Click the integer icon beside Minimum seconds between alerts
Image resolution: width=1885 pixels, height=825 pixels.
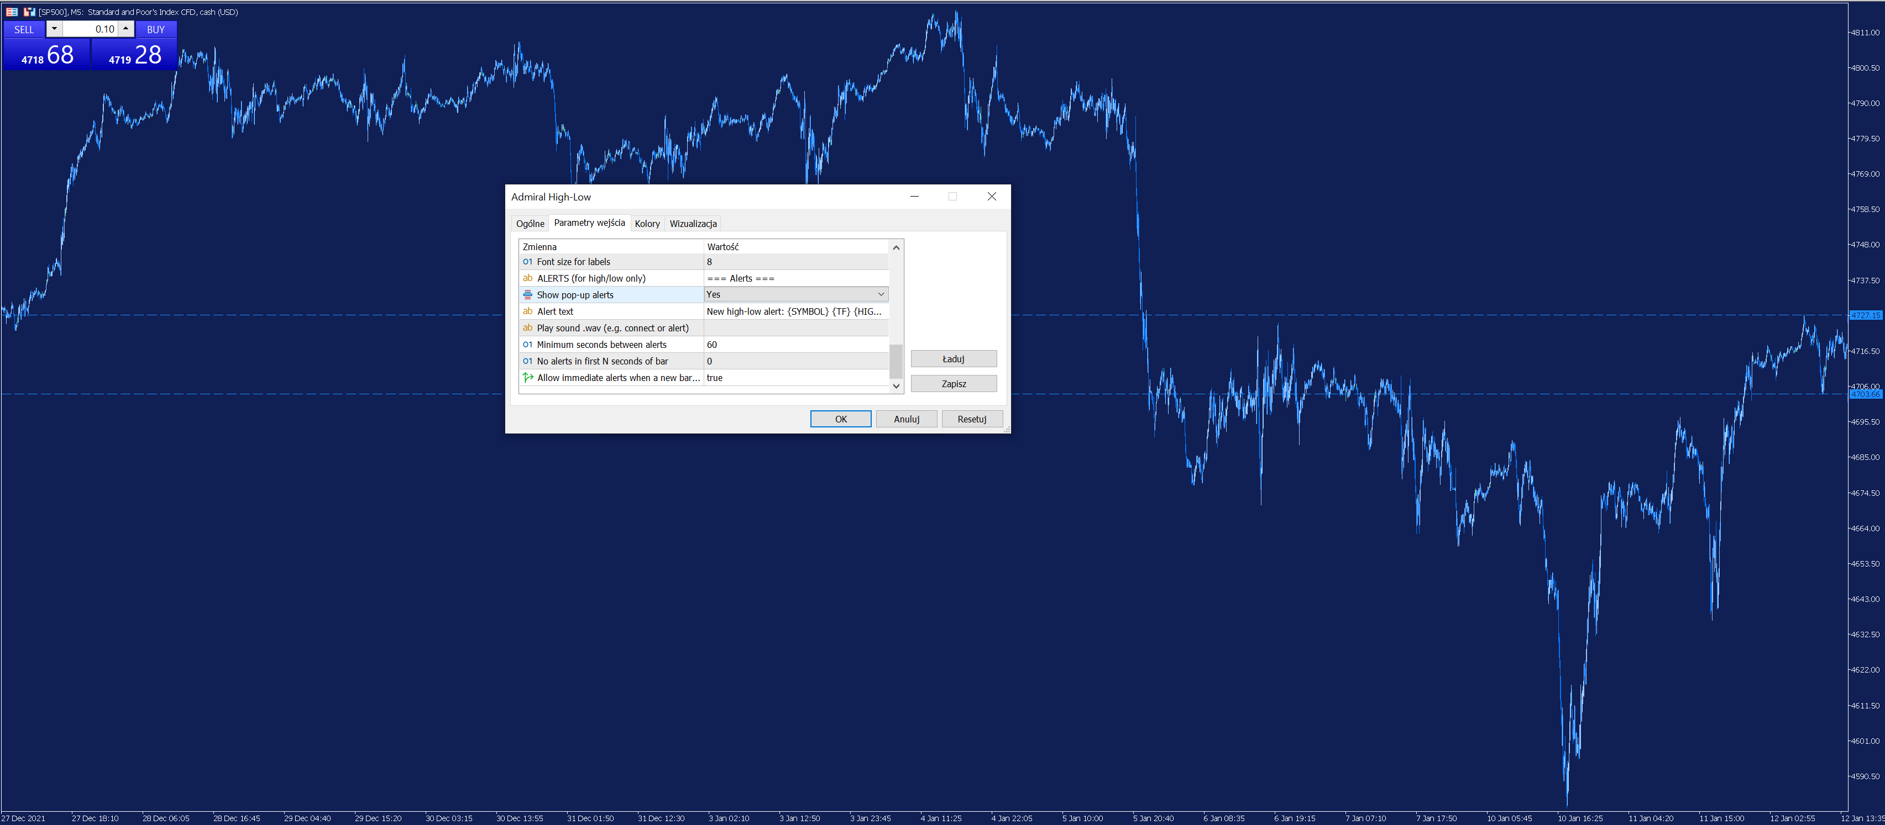coord(527,345)
